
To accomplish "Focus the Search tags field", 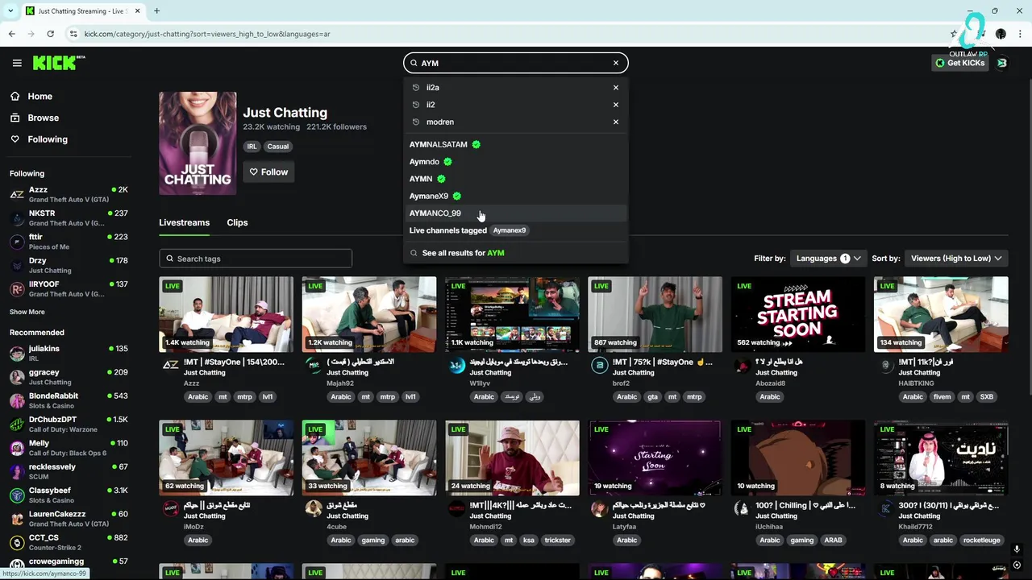I will tap(256, 259).
